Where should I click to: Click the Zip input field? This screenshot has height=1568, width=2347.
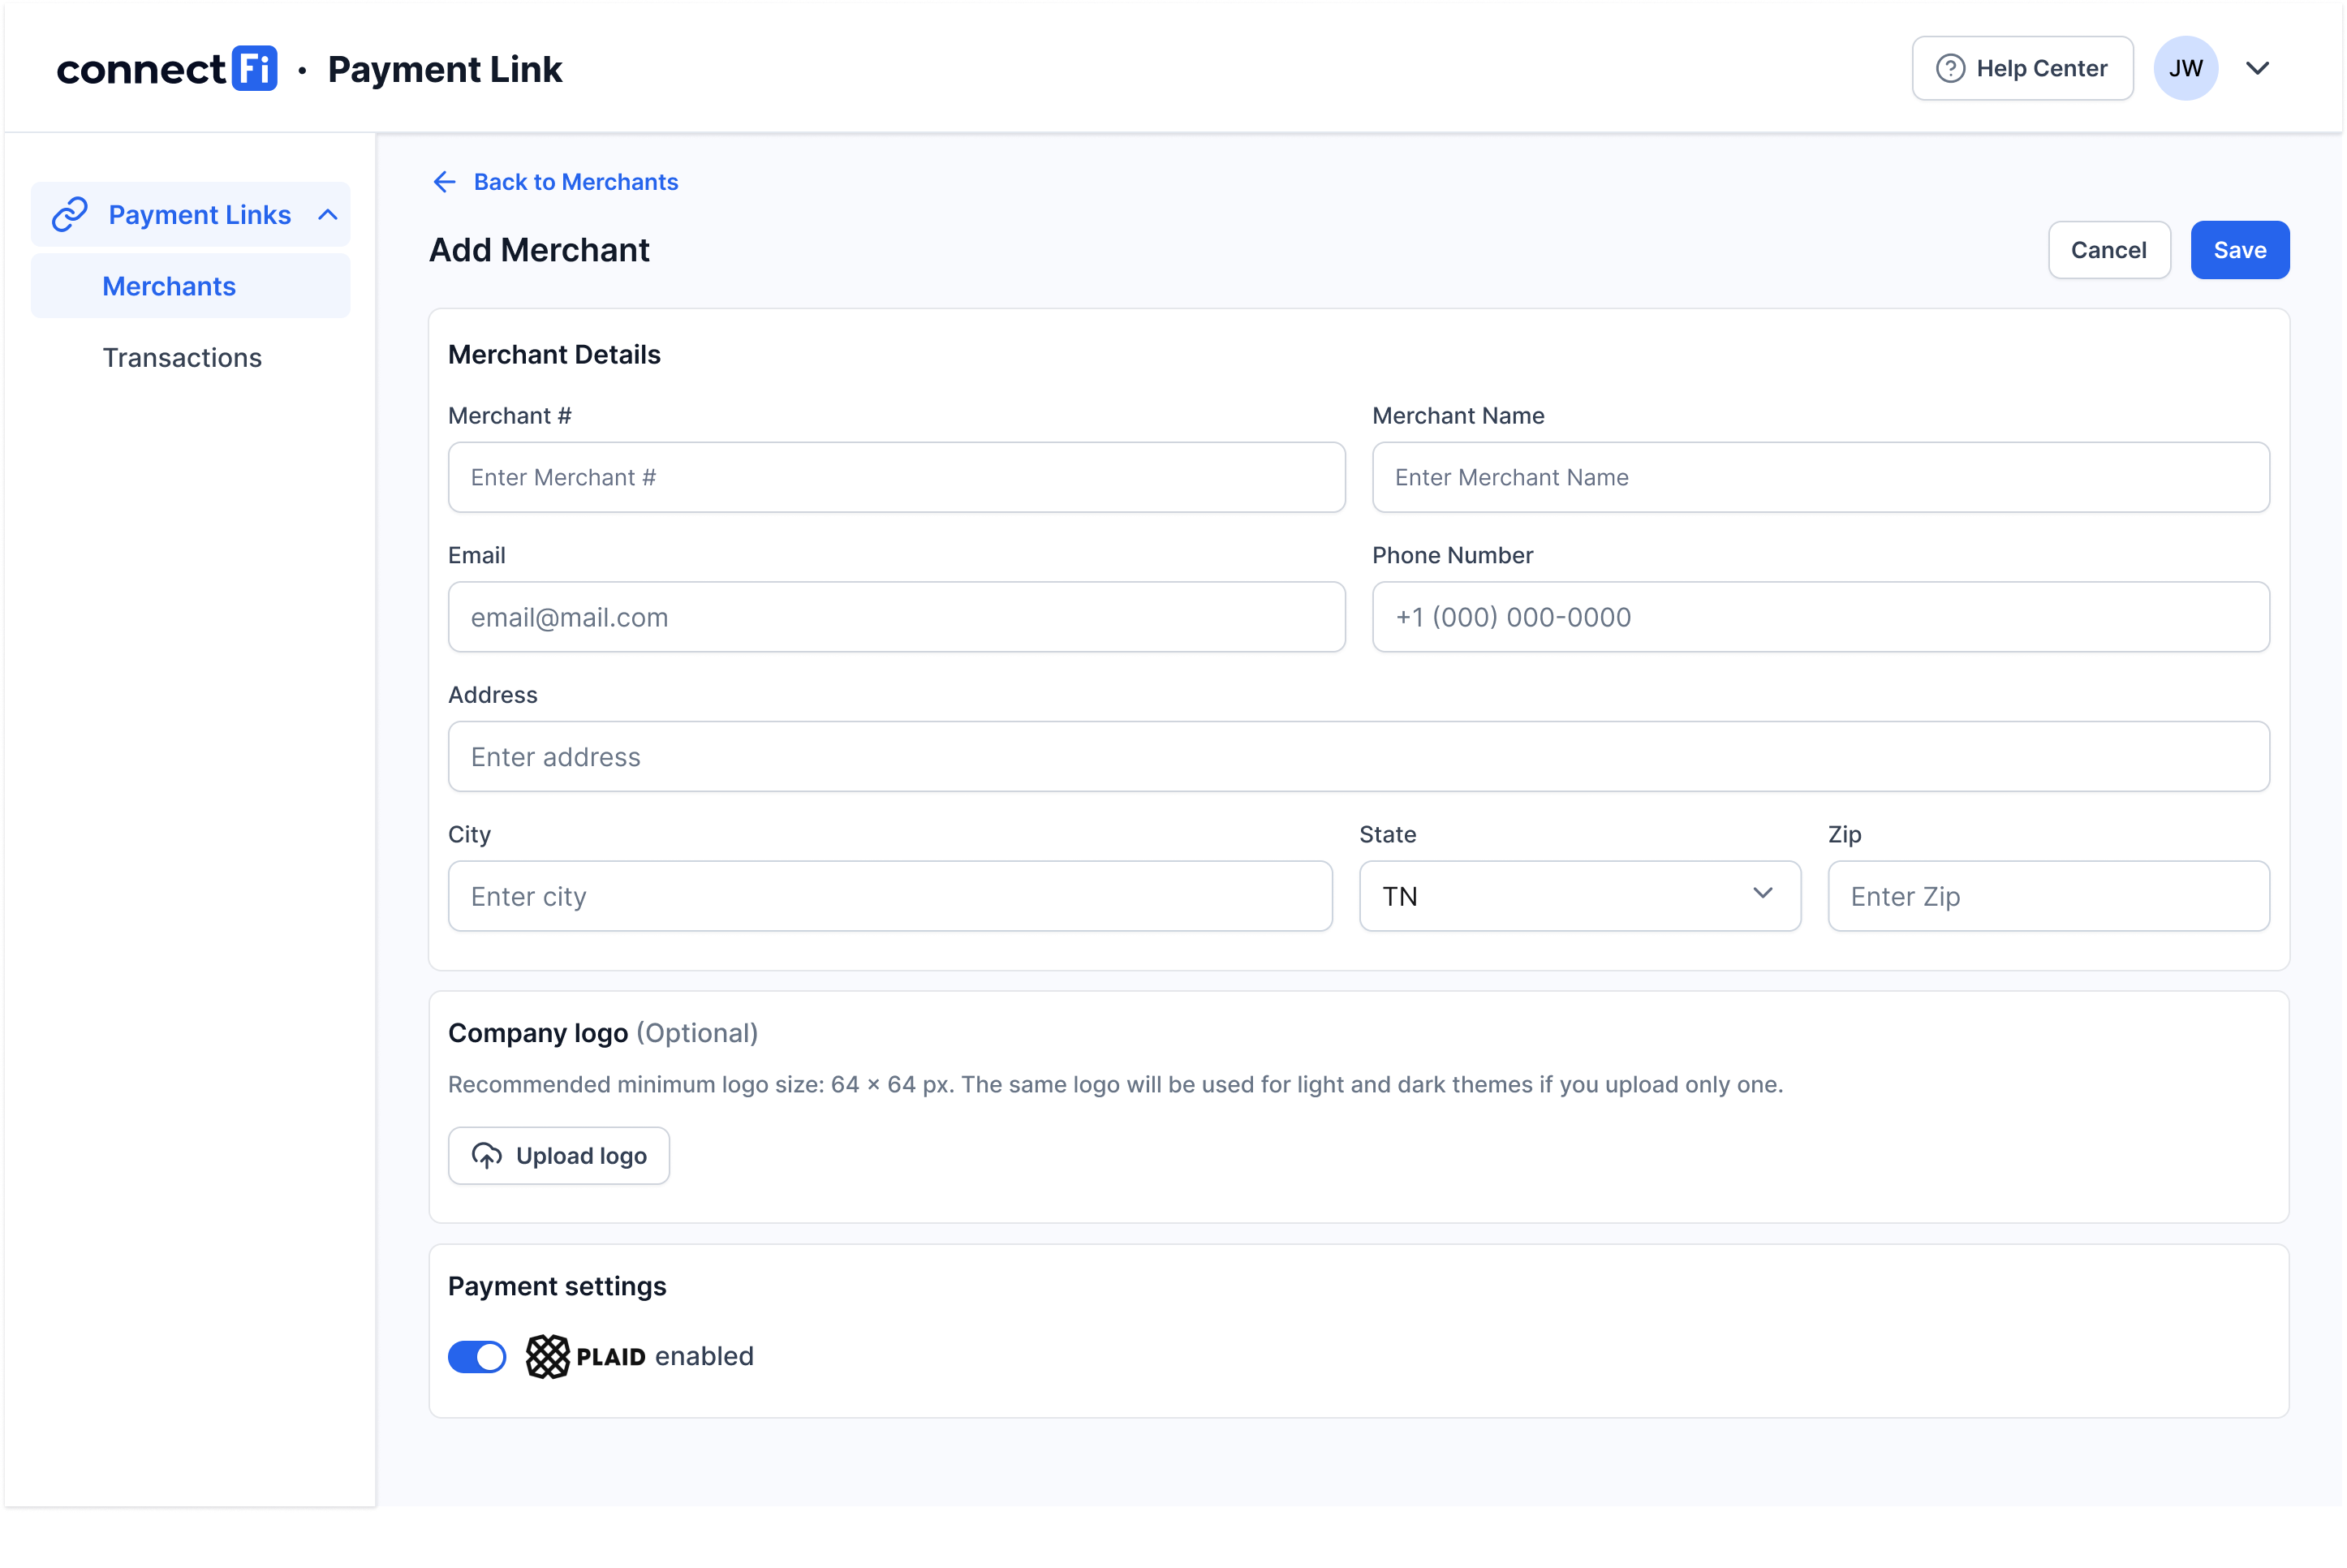(x=2049, y=896)
